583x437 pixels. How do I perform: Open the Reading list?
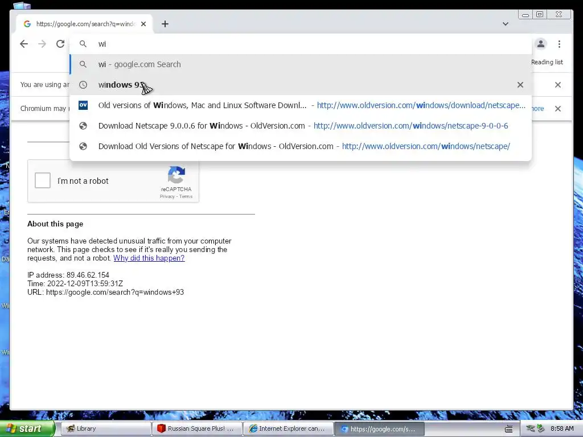[x=547, y=62]
